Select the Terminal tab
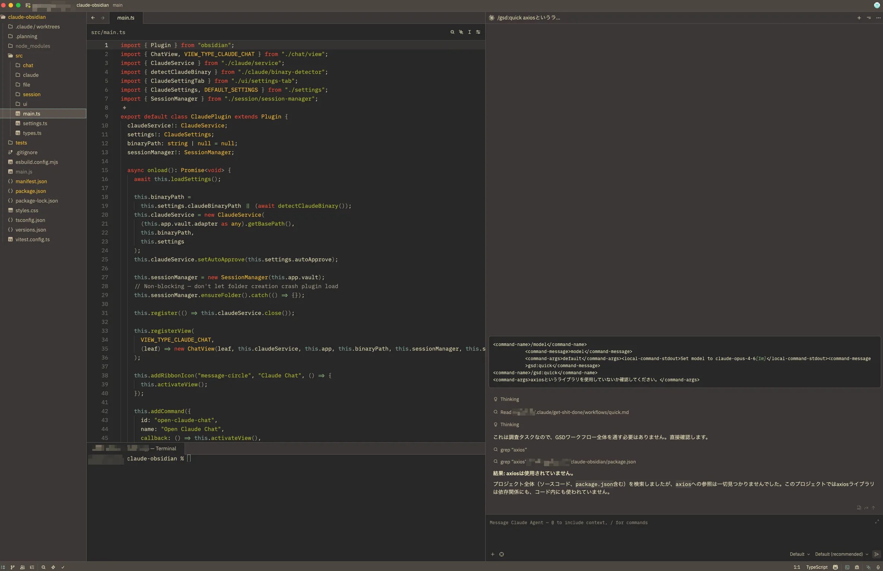 (x=136, y=448)
